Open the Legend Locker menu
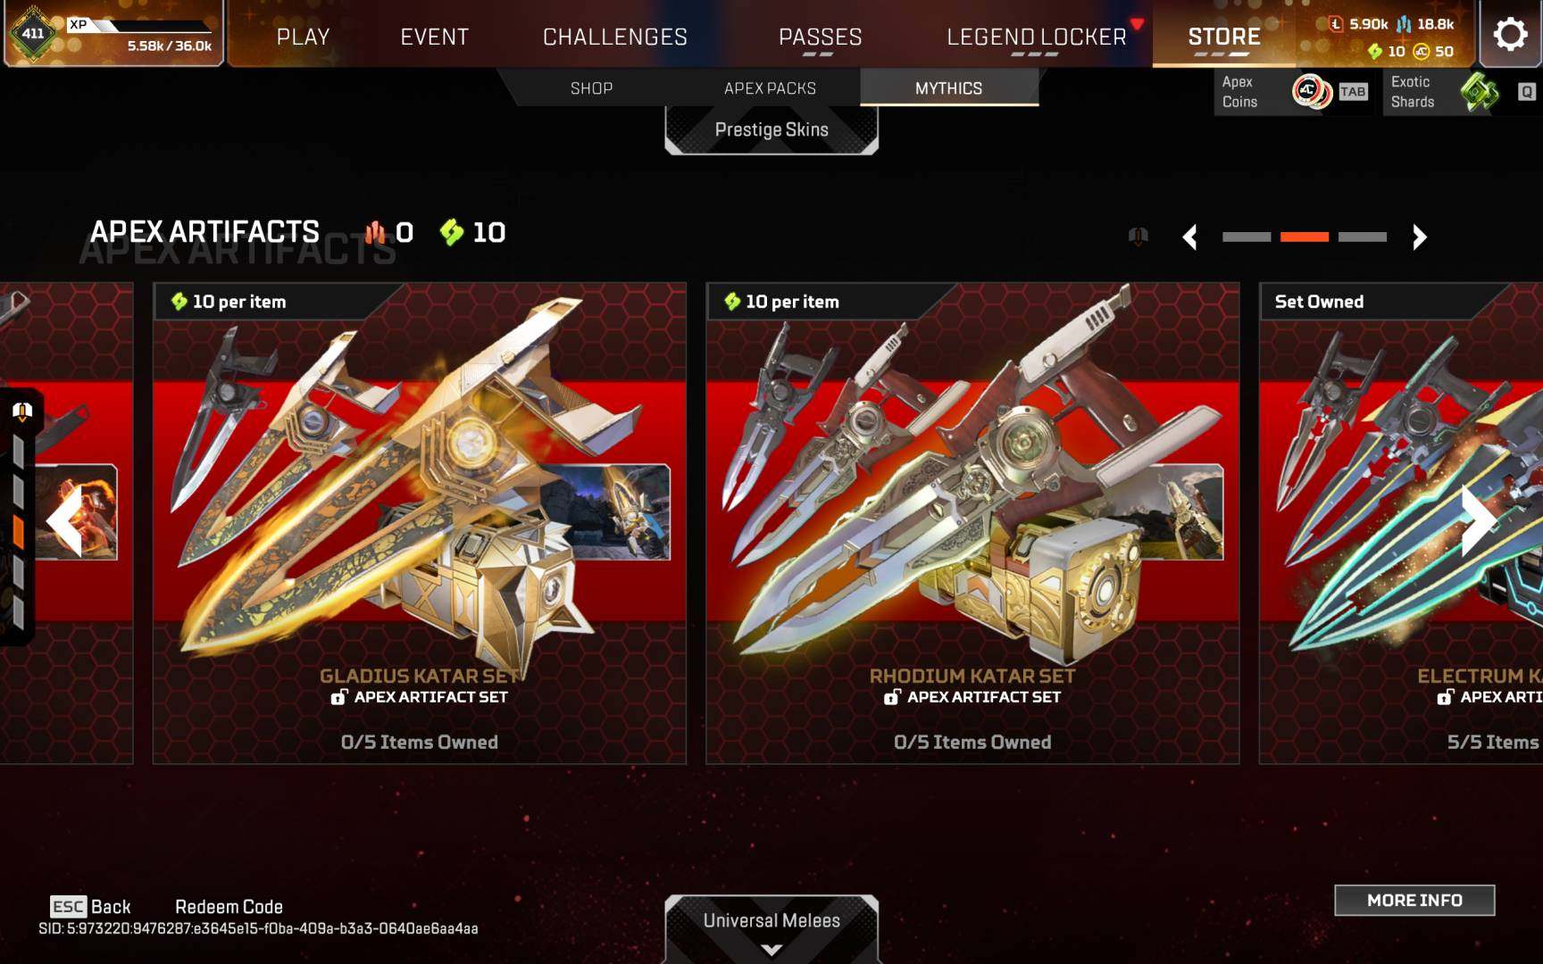This screenshot has width=1543, height=964. pyautogui.click(x=1037, y=37)
